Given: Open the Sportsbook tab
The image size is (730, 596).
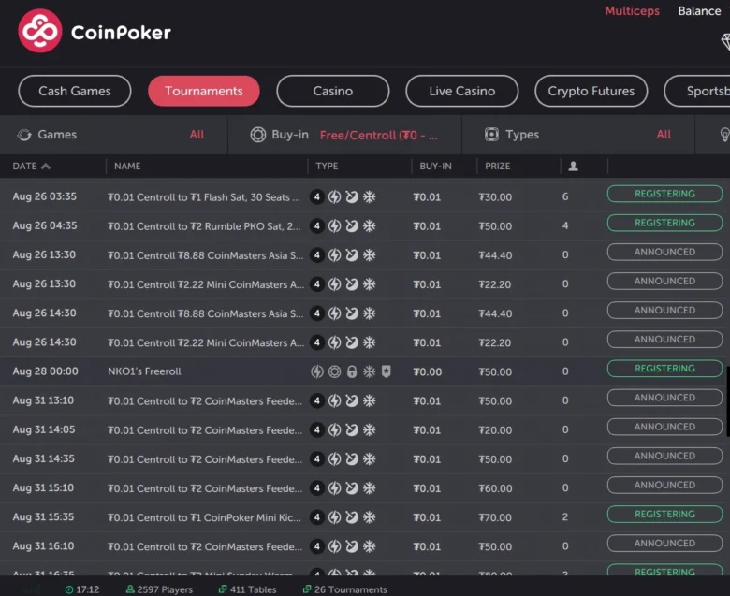Looking at the screenshot, I should coord(697,91).
